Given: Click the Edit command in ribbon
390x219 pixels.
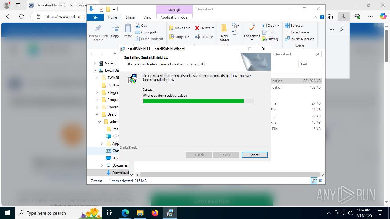Looking at the screenshot, I should click(x=268, y=32).
